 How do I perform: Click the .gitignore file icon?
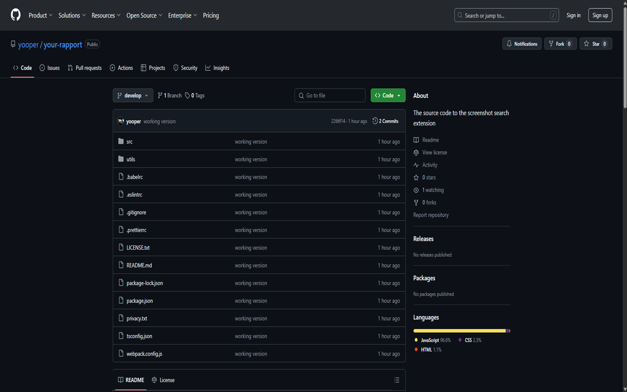point(121,212)
